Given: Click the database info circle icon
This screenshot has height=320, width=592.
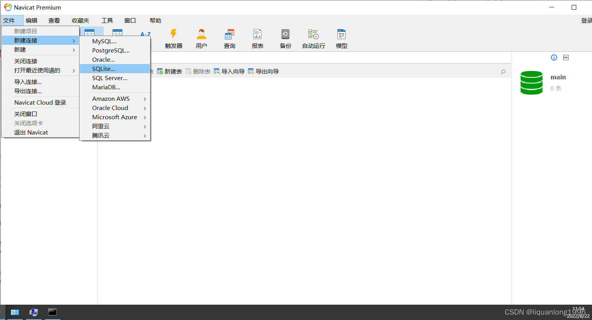Looking at the screenshot, I should (554, 57).
